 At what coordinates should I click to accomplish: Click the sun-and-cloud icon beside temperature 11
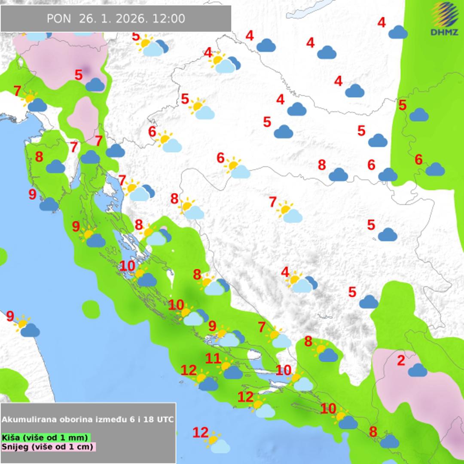pos(230,370)
